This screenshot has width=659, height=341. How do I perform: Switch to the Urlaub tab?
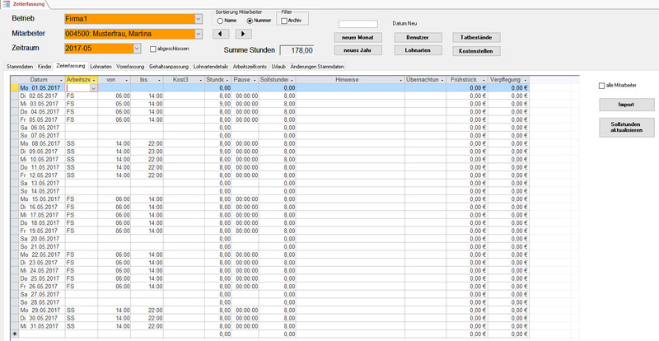pyautogui.click(x=279, y=67)
